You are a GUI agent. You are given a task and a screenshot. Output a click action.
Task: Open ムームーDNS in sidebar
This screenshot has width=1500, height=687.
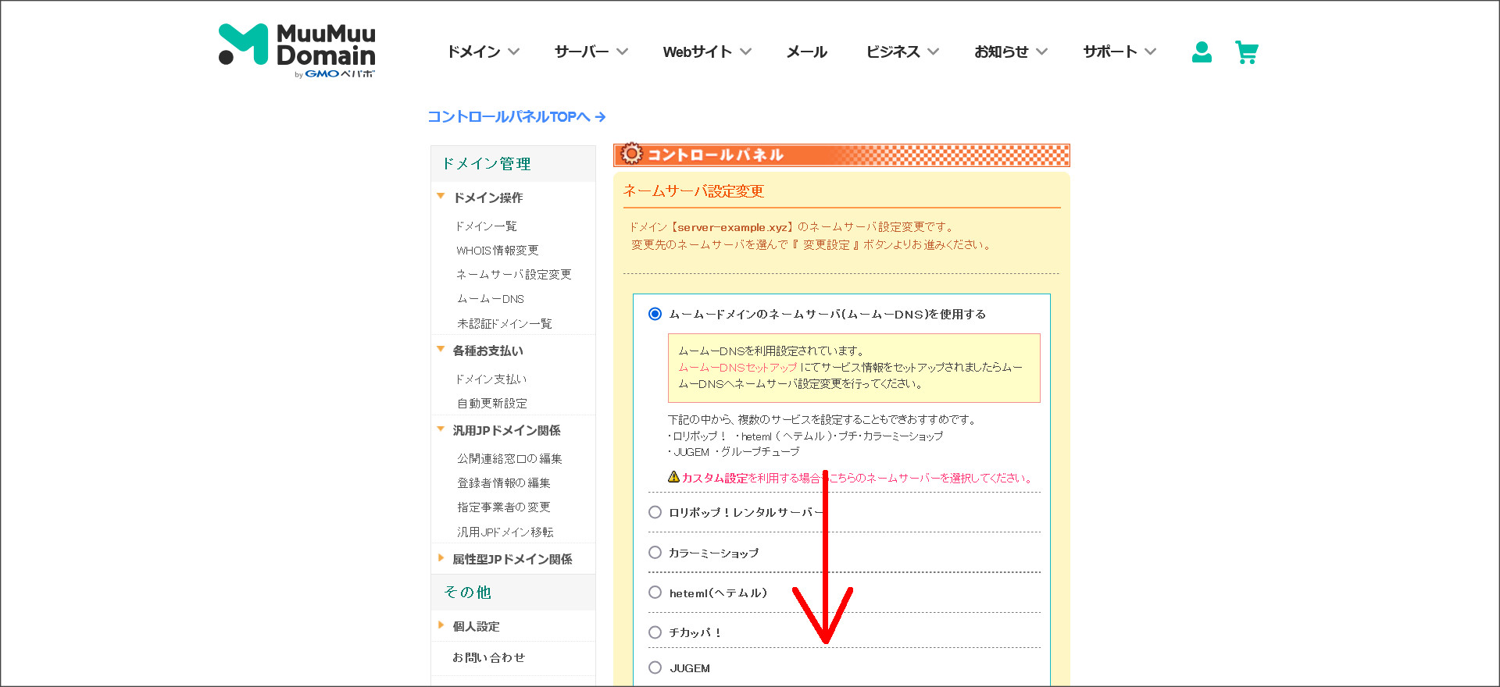pyautogui.click(x=490, y=298)
